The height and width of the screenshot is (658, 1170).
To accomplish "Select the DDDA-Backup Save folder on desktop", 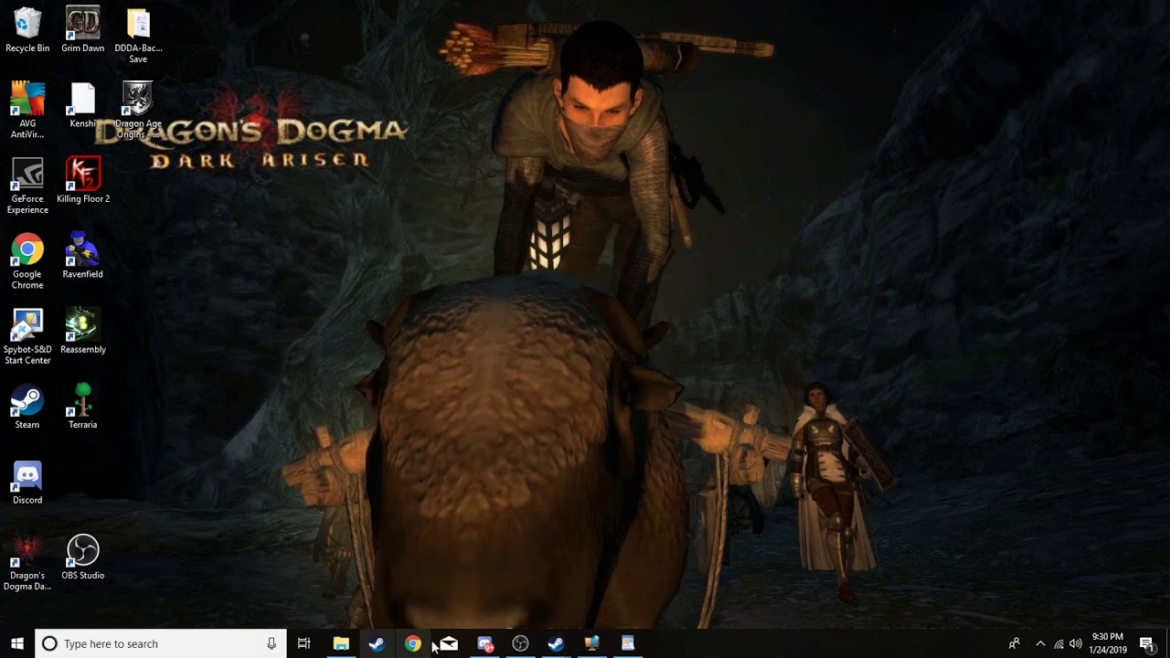I will 138,36.
